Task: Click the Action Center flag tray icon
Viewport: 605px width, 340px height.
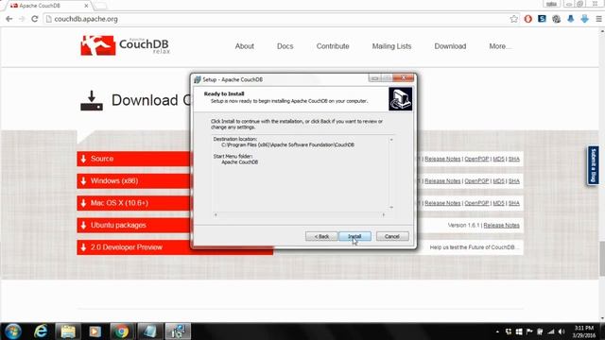Action: tap(529, 331)
